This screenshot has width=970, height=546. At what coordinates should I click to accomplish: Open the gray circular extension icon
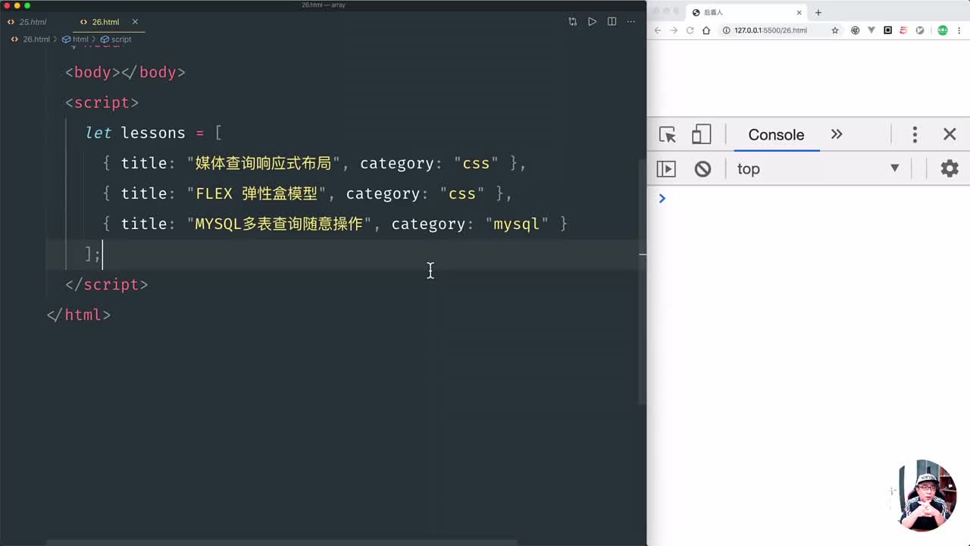pos(920,30)
